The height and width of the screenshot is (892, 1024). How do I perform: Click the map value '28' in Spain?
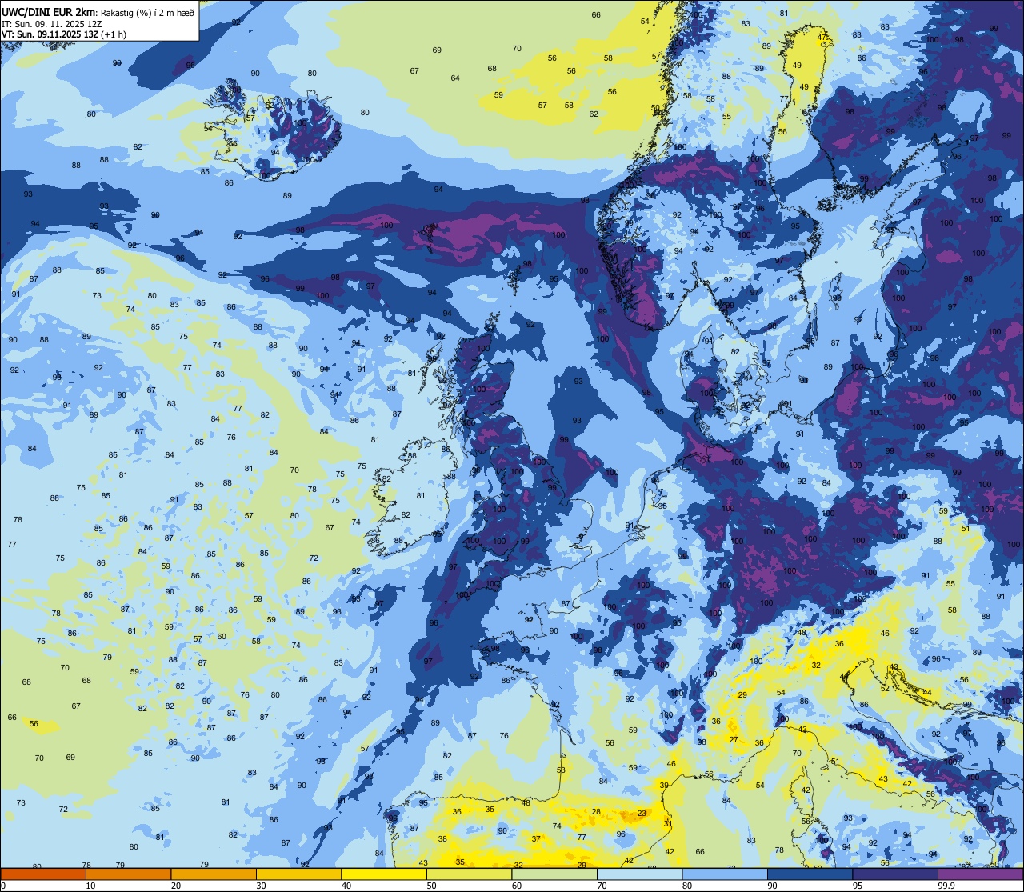[596, 812]
